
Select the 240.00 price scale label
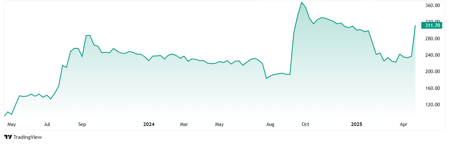(433, 55)
